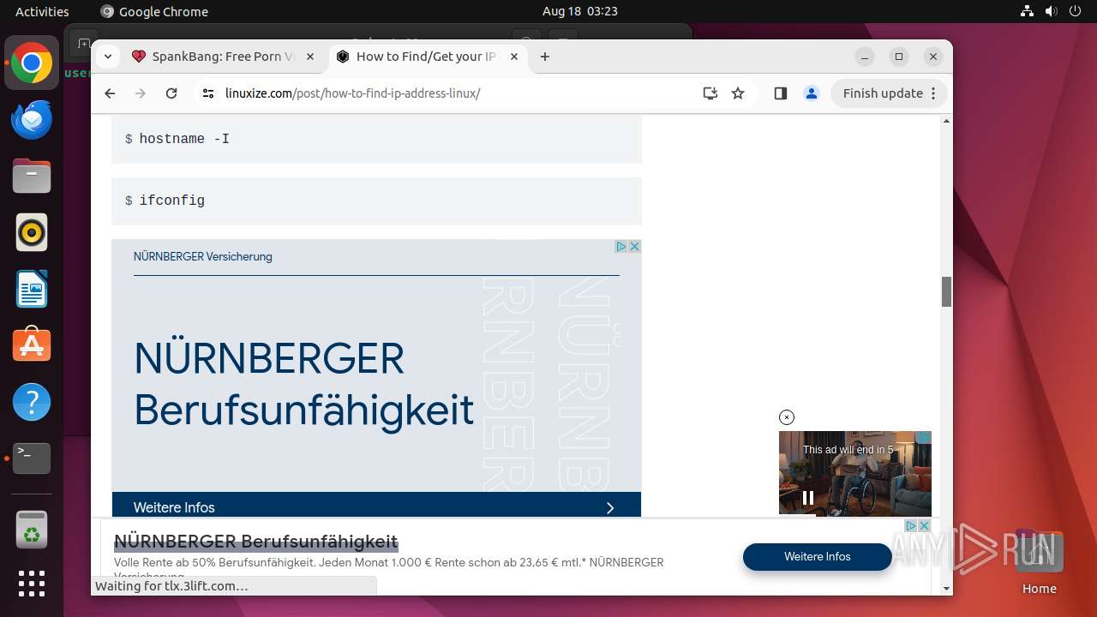Open the tab search dropdown
This screenshot has height=617, width=1097.
tap(107, 57)
